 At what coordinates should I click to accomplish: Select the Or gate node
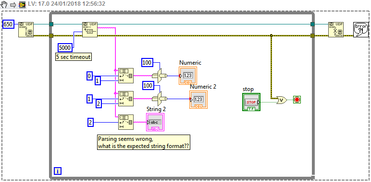282,100
